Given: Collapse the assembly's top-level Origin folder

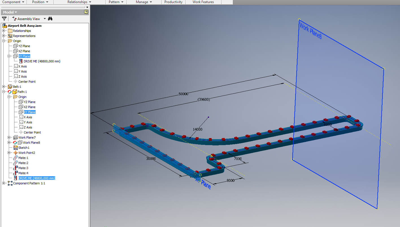Looking at the screenshot, I should tap(4, 41).
